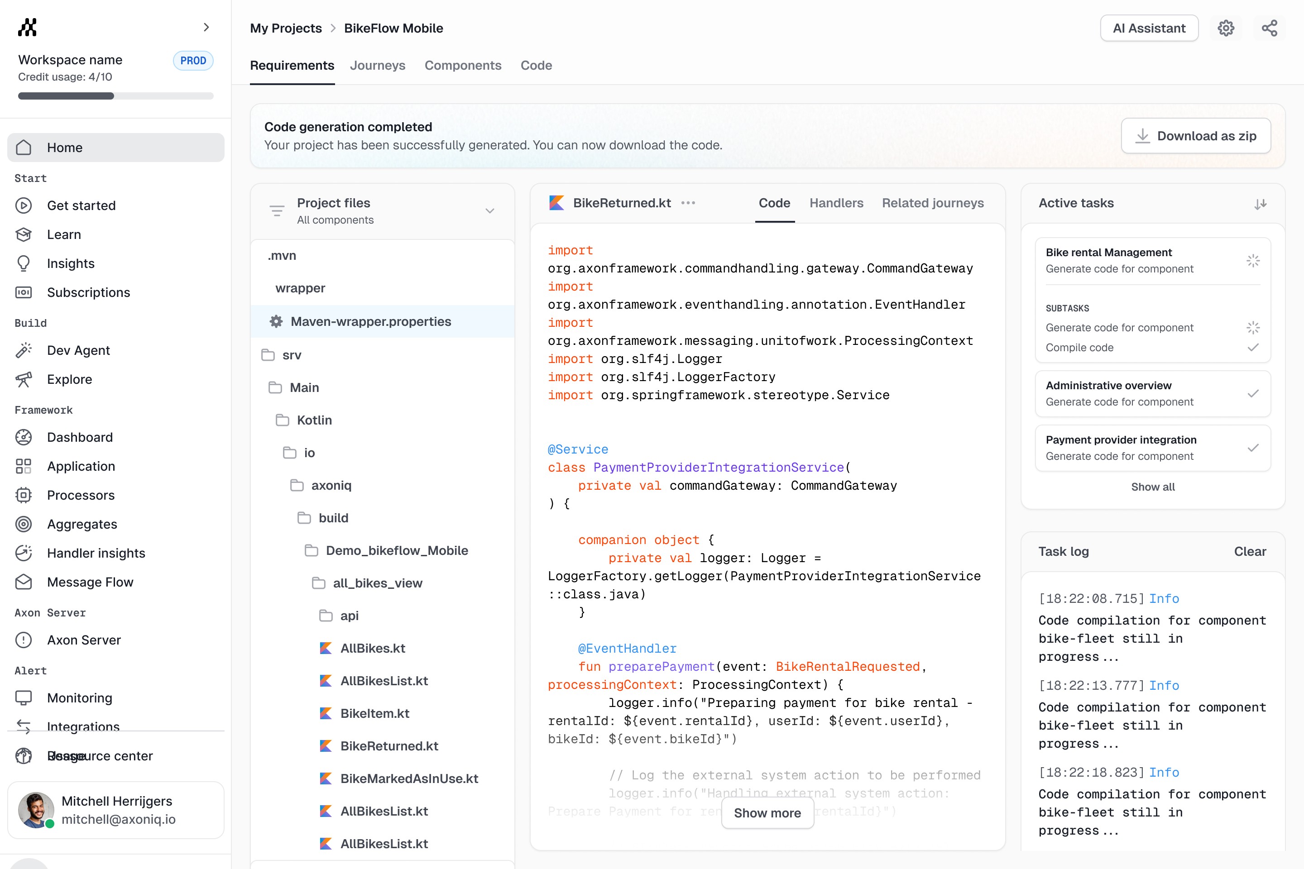1304x869 pixels.
Task: Click the filter icon beside Project files
Action: click(277, 210)
